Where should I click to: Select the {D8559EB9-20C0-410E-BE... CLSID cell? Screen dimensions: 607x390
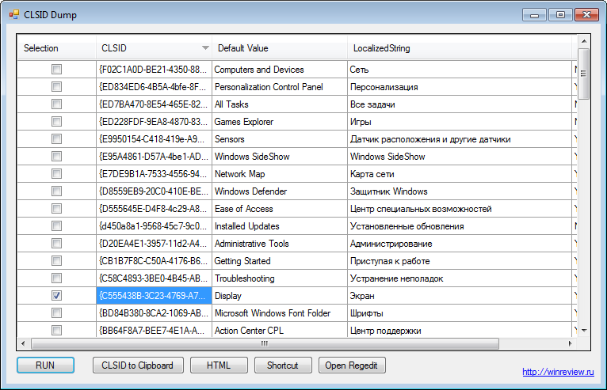(154, 191)
